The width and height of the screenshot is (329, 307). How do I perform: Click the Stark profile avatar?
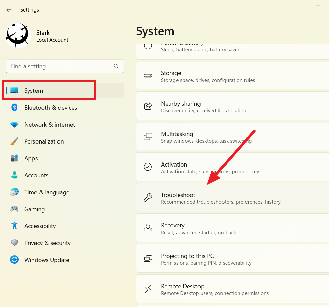(18, 35)
